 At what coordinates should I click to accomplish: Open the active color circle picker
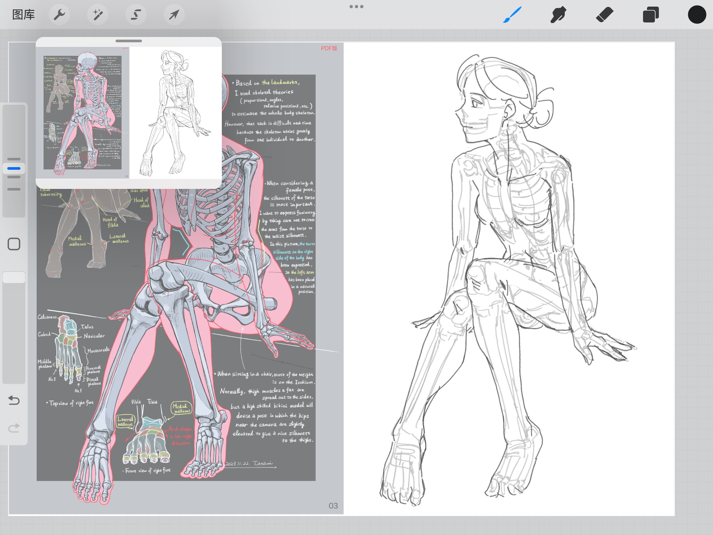point(697,15)
